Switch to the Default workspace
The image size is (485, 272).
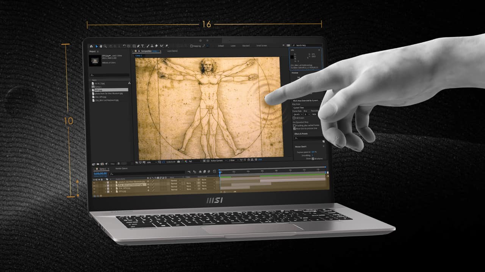(221, 46)
